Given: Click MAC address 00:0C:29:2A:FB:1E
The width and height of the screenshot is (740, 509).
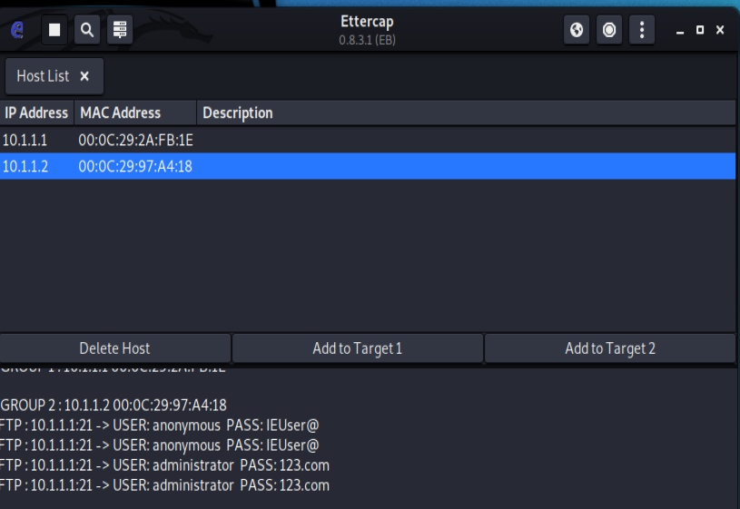Looking at the screenshot, I should coord(135,140).
